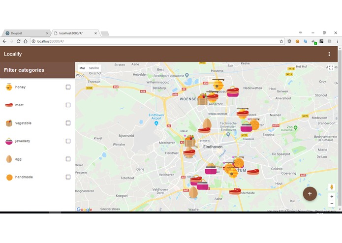Select the Map view button
The width and height of the screenshot is (342, 243).
[82, 68]
